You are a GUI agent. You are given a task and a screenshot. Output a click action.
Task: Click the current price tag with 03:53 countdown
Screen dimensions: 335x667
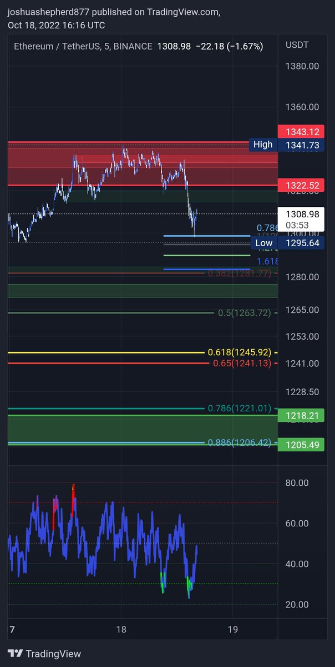pos(302,218)
